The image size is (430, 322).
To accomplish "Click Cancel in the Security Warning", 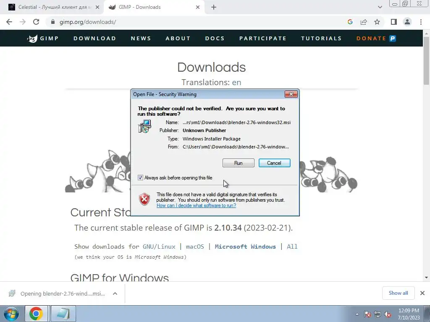I will coord(274,163).
